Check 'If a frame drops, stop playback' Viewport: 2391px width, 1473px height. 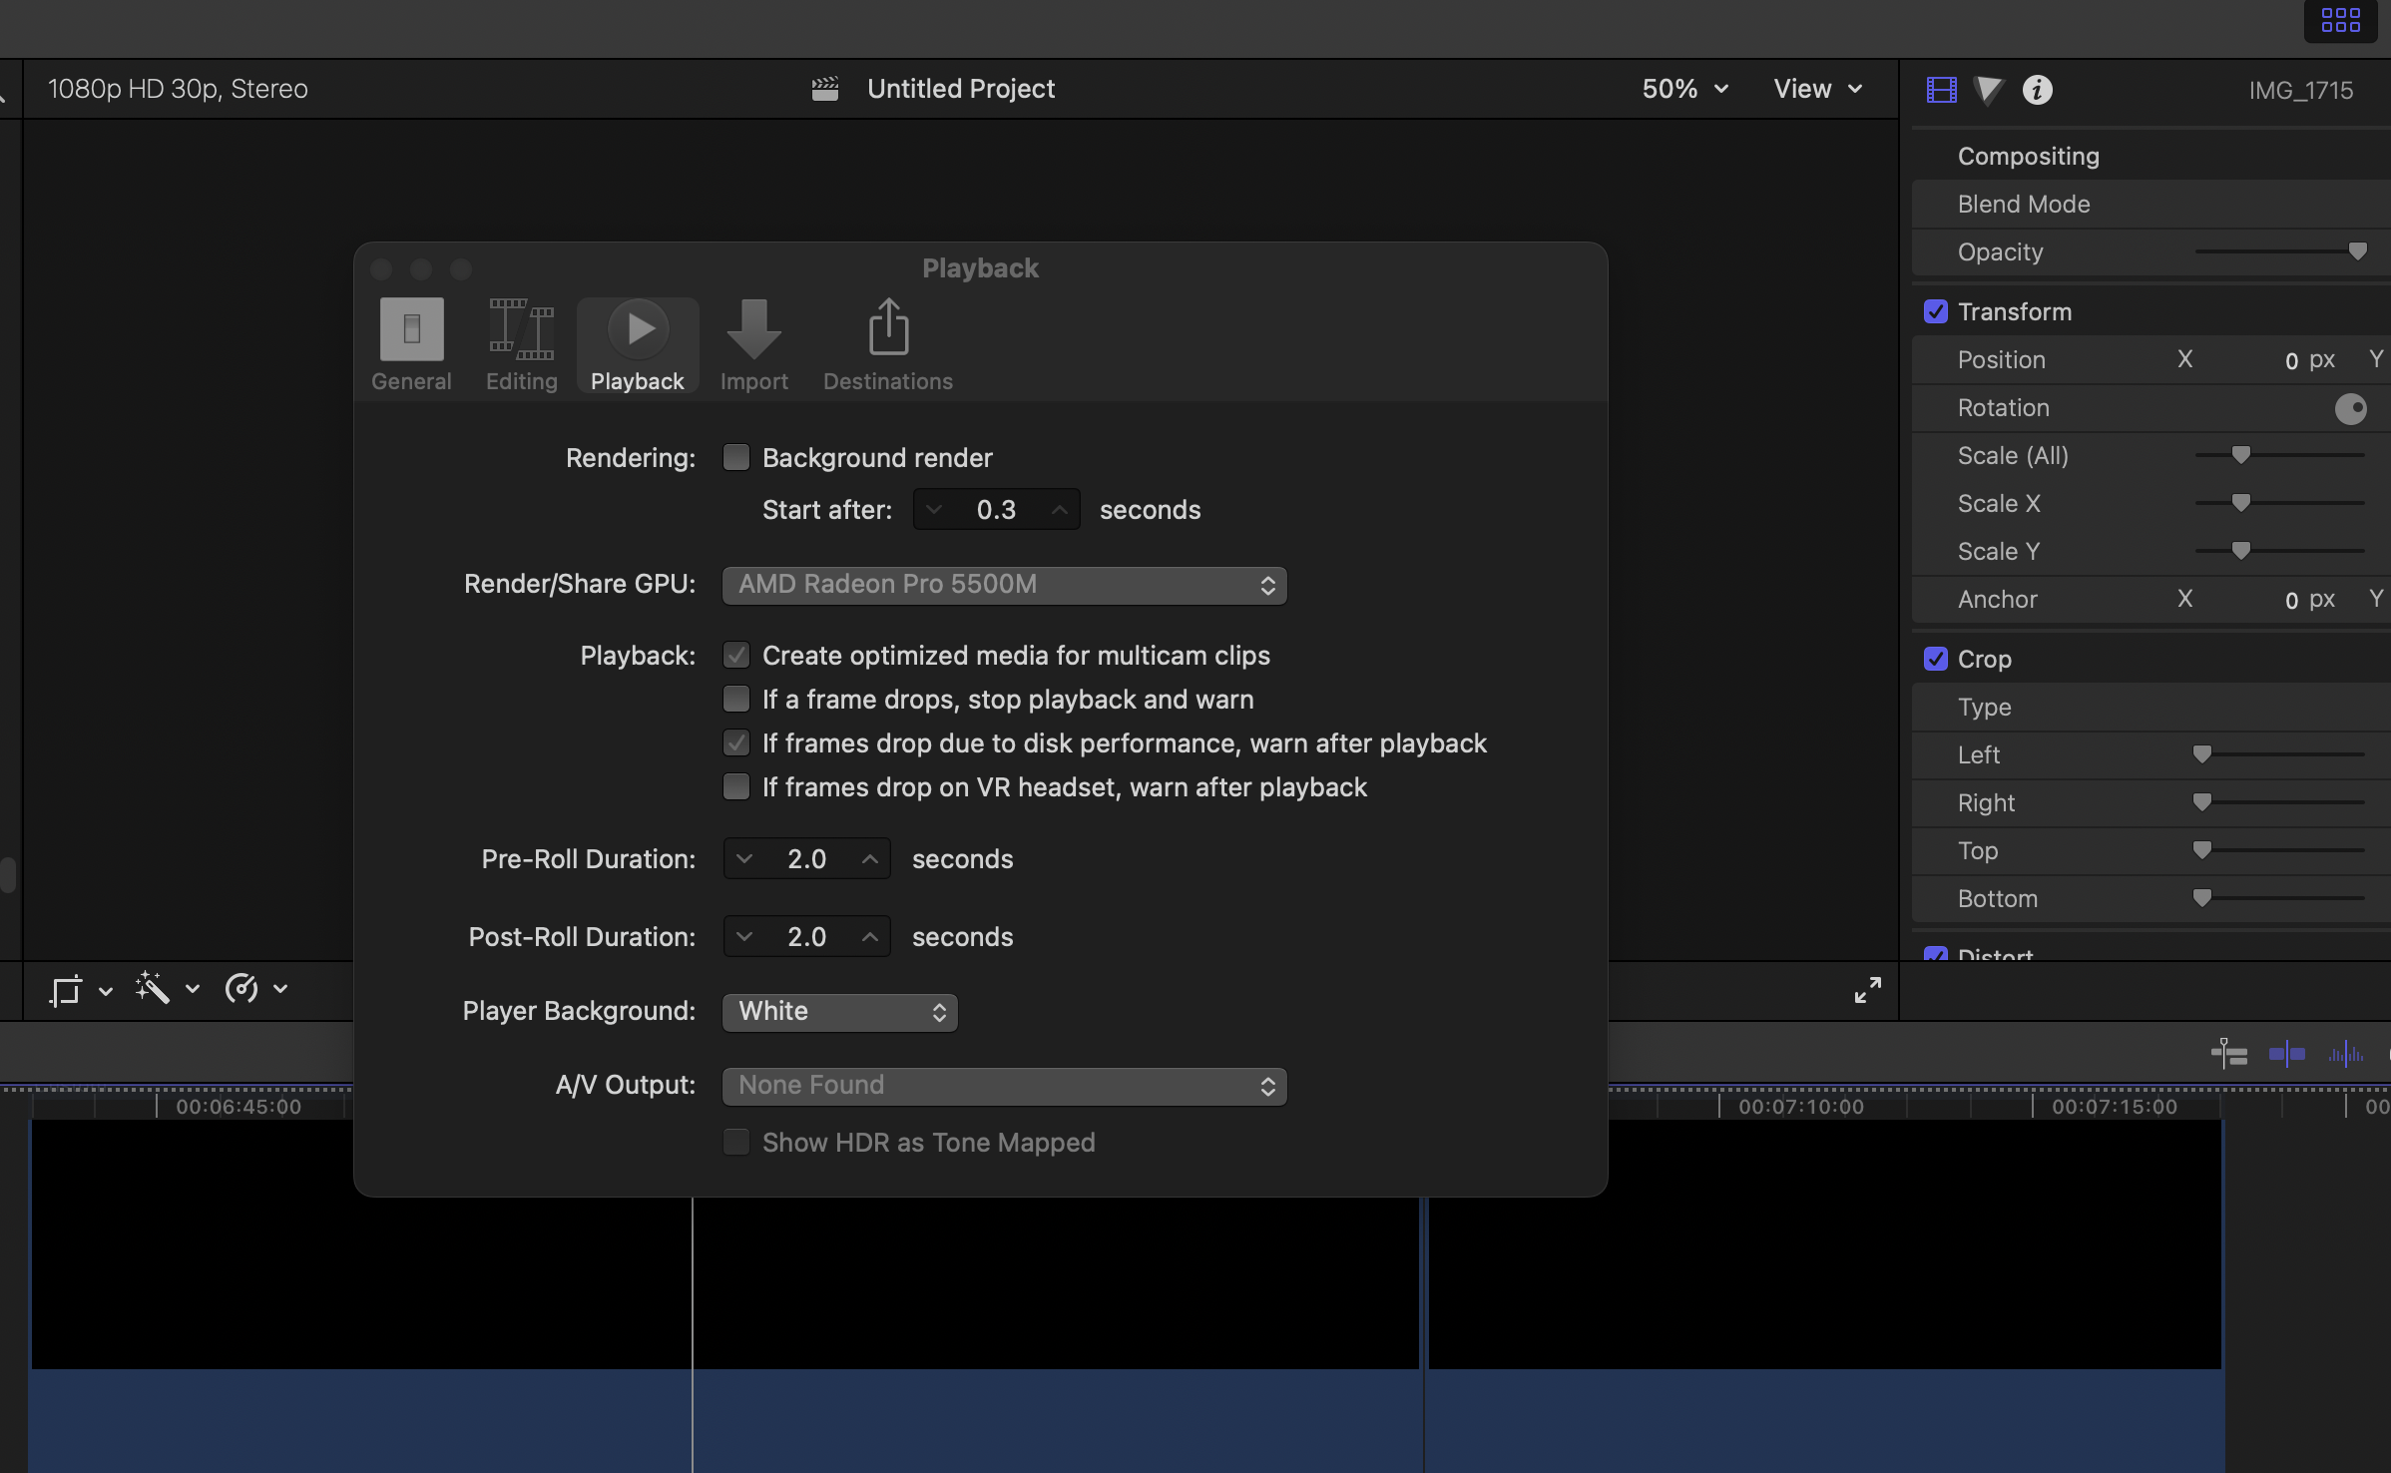[x=736, y=700]
